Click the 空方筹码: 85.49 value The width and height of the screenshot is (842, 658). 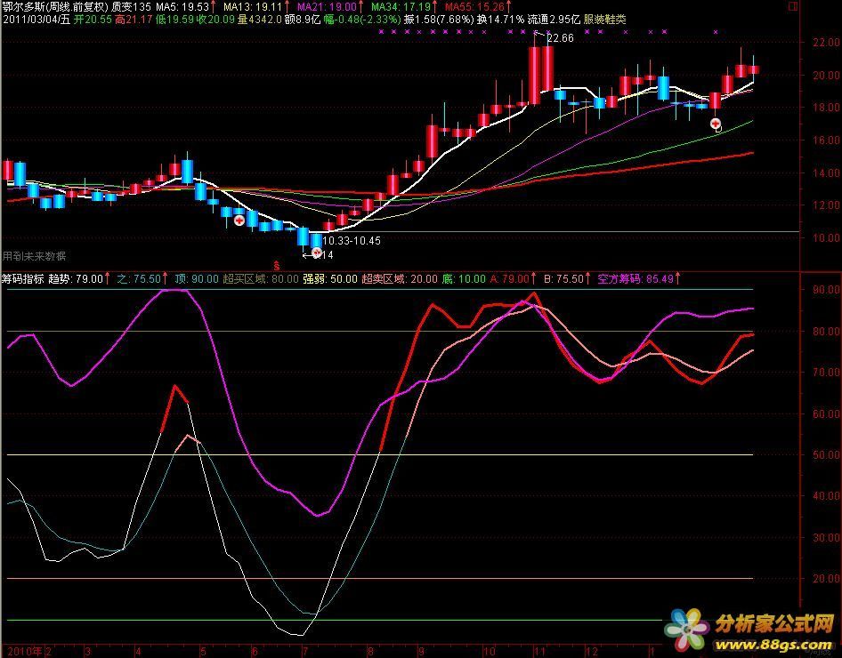pos(636,279)
